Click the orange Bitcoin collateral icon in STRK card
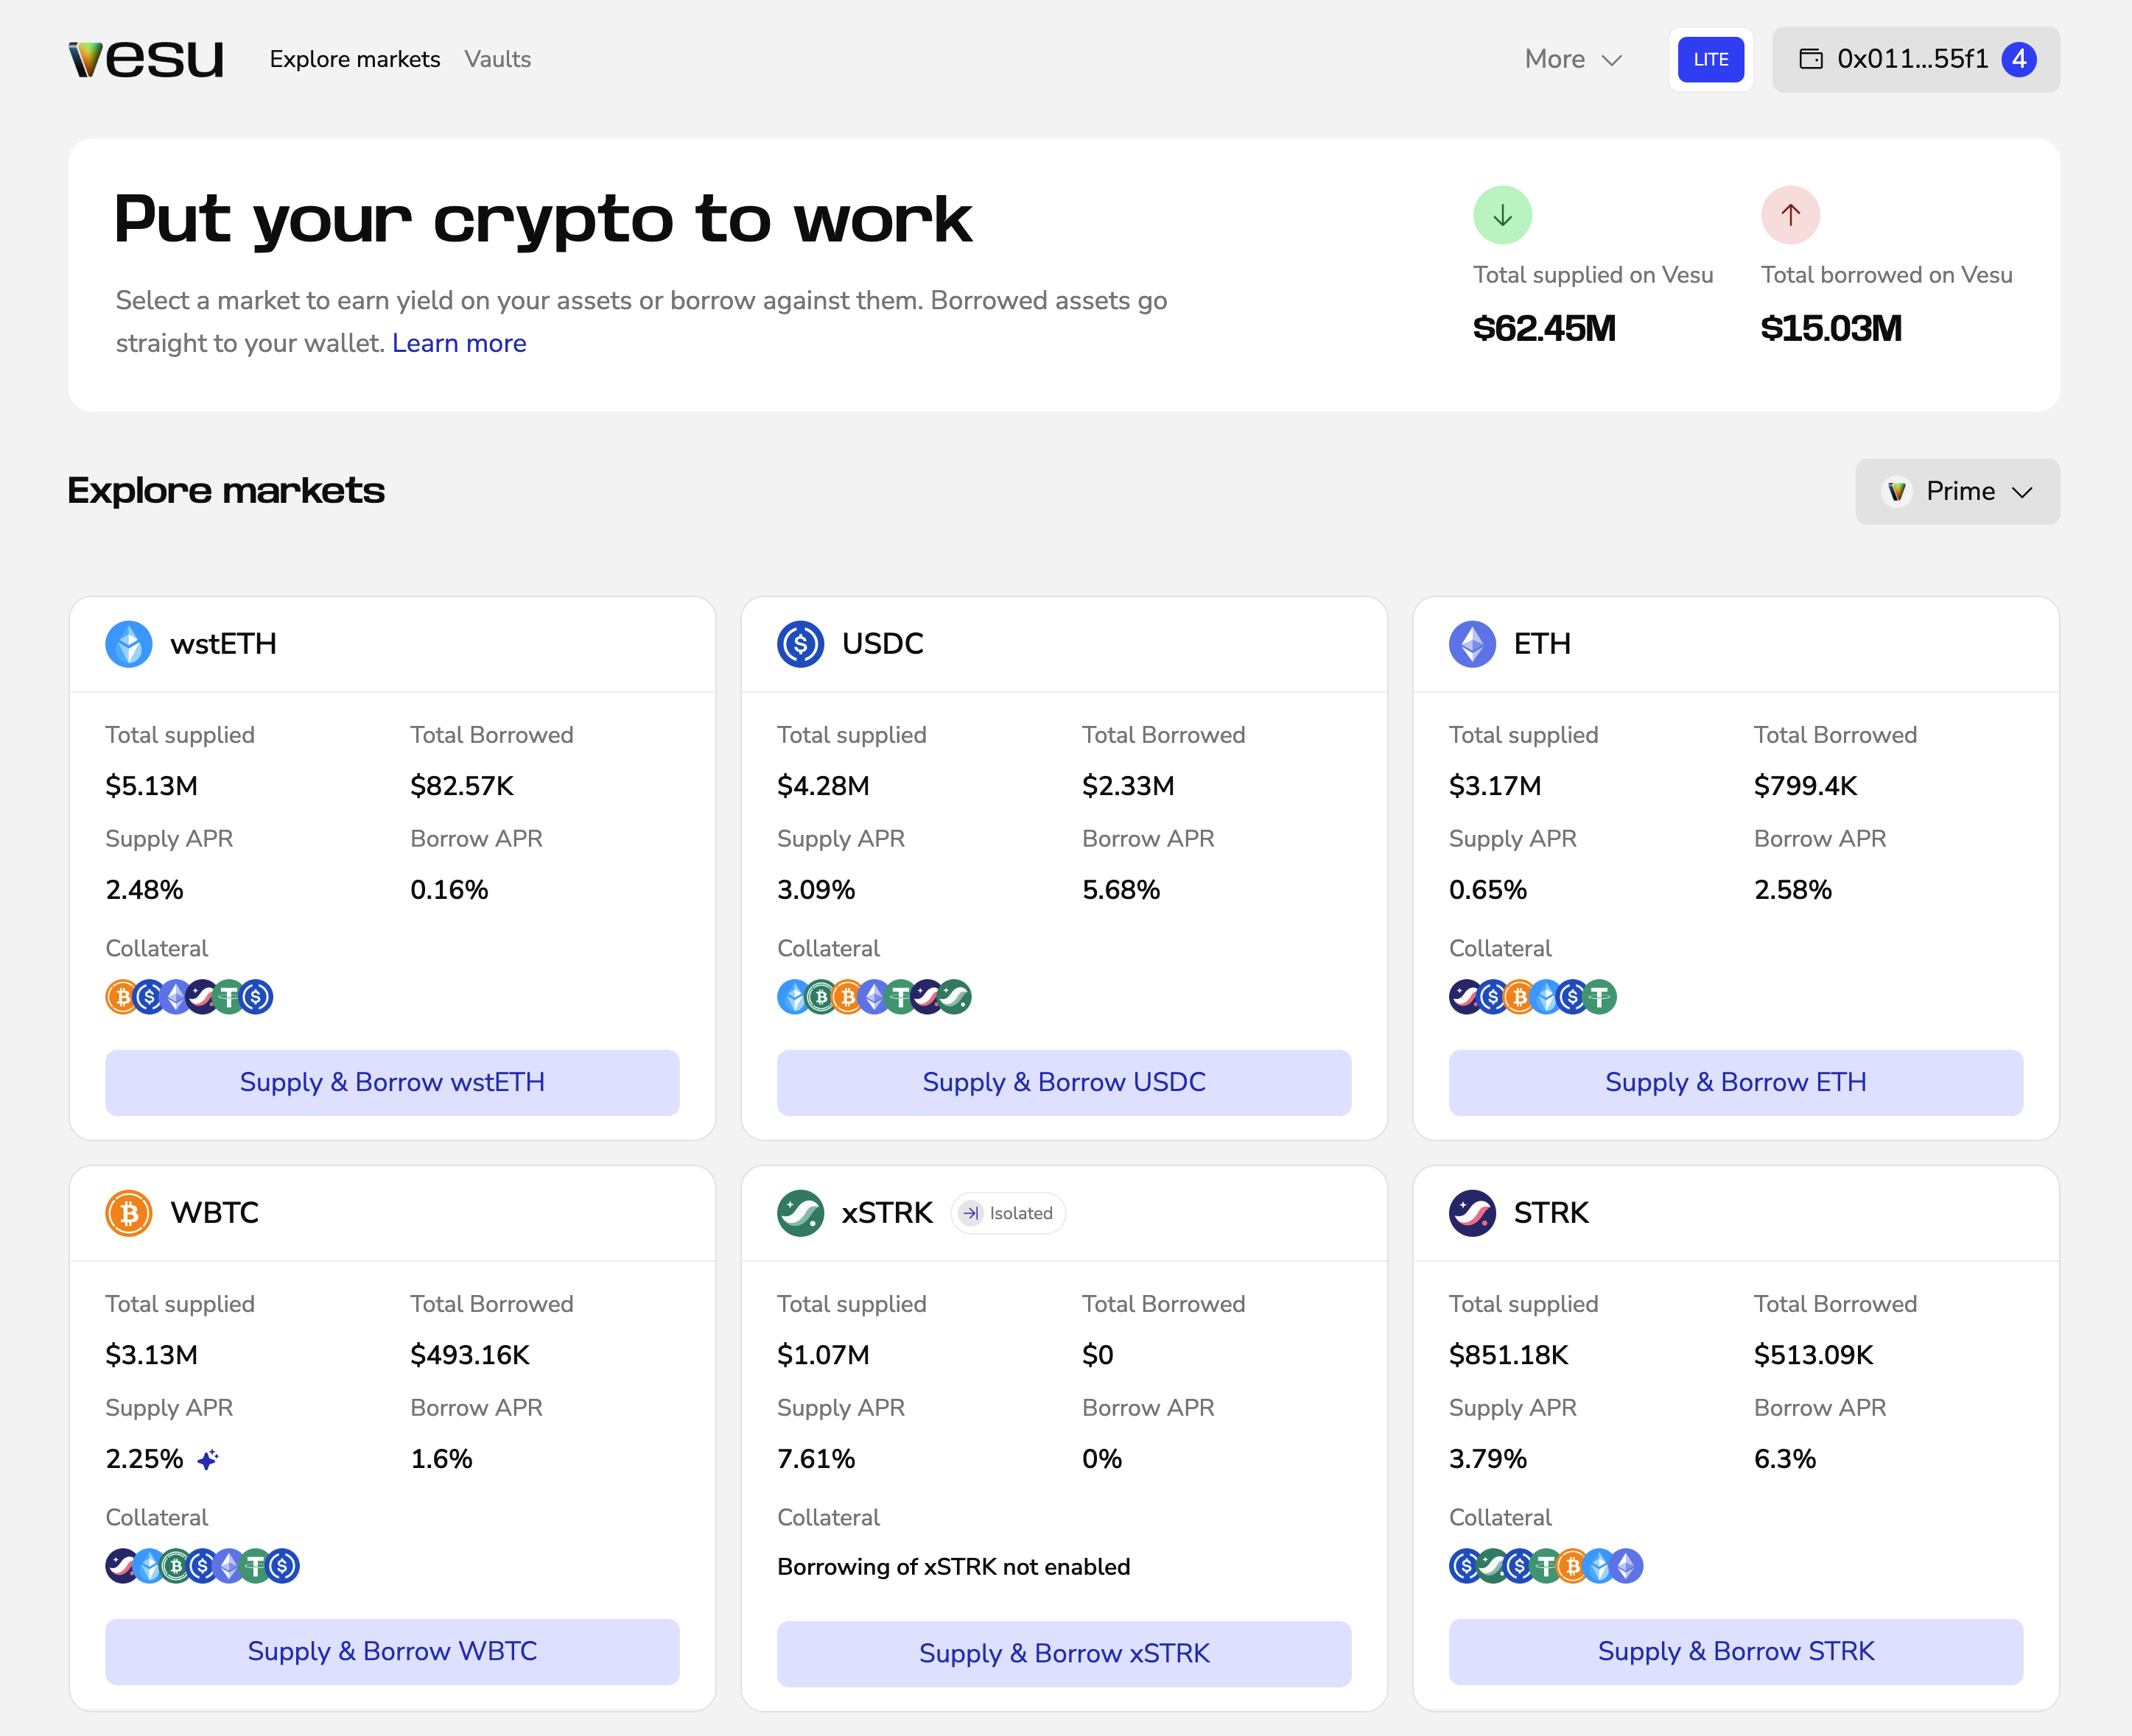The image size is (2132, 1736). click(x=1573, y=1566)
